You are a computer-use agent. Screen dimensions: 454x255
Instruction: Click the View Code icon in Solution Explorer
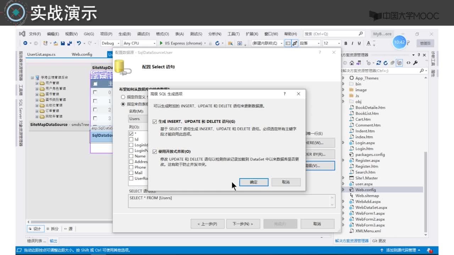pos(409,63)
